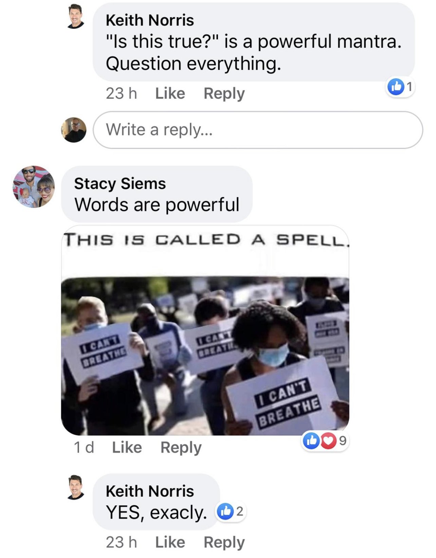Reply to Stacy Siems' comment

(181, 447)
